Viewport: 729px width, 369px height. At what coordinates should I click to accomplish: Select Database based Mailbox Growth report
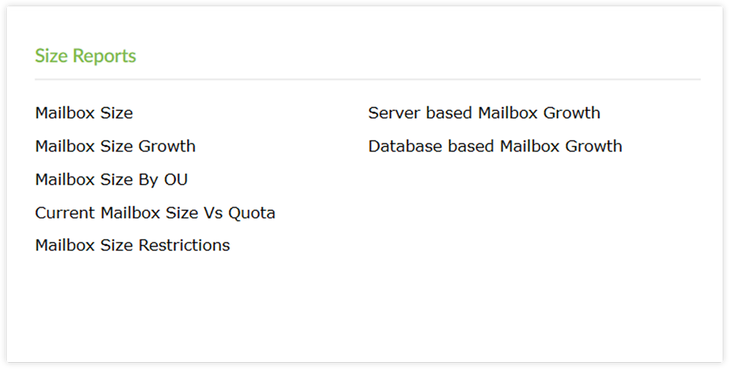tap(495, 146)
